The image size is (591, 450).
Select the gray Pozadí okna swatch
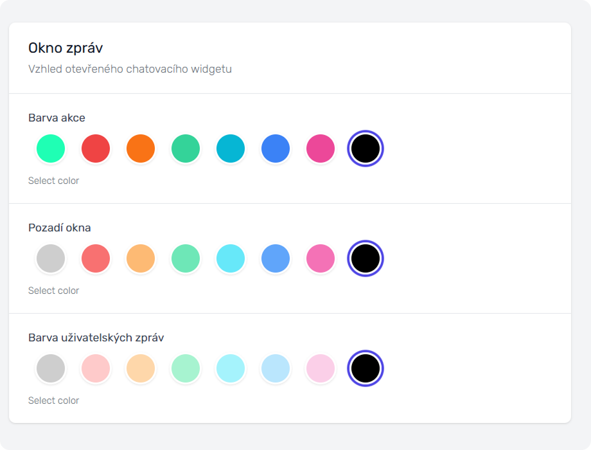click(51, 258)
